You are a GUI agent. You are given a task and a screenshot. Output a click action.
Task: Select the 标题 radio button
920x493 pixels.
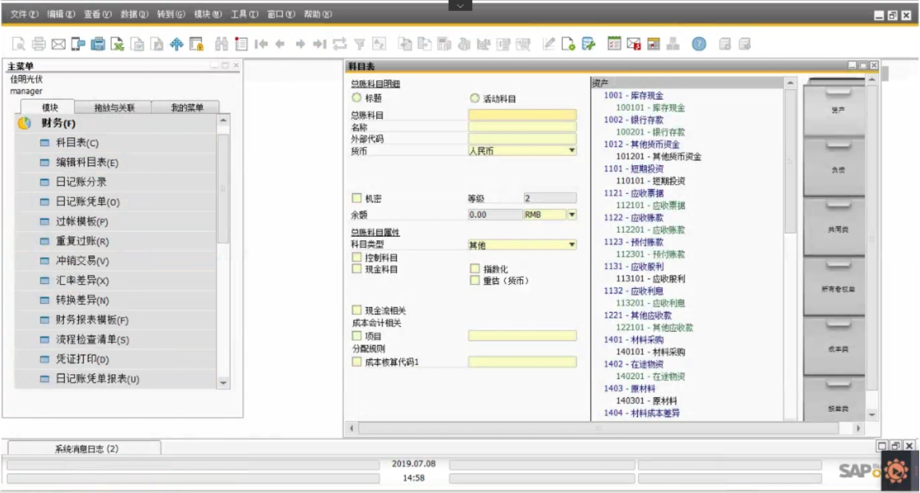pyautogui.click(x=357, y=98)
